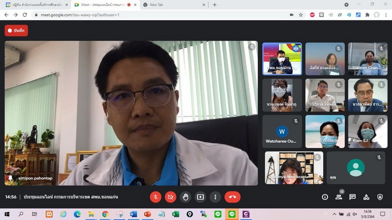This screenshot has height=220, width=392.
Task: Open the Chrome extensions puzzle menu
Action: pyautogui.click(x=367, y=15)
